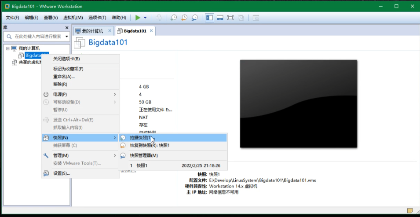Close the library panel with the X
This screenshot has width=420, height=217.
[67, 28]
